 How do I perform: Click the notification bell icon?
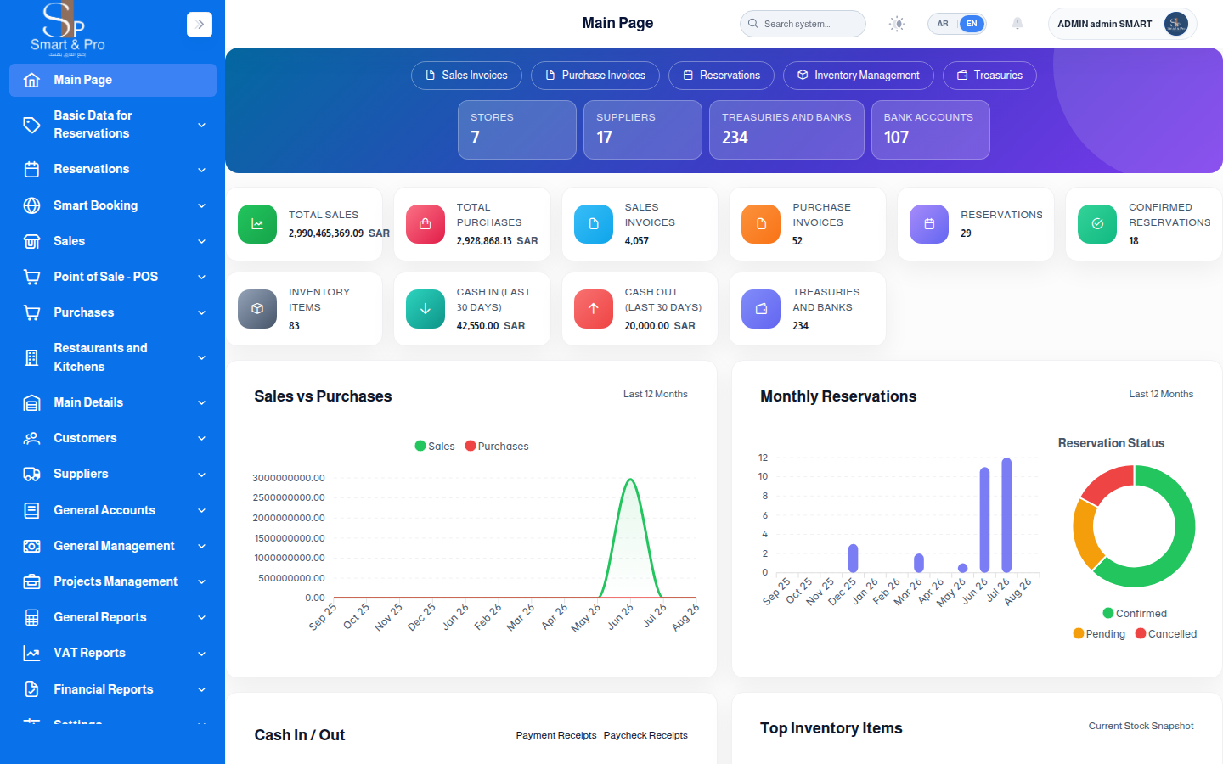coord(1017,24)
